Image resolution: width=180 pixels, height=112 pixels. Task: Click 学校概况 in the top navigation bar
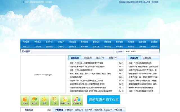click(37, 41)
